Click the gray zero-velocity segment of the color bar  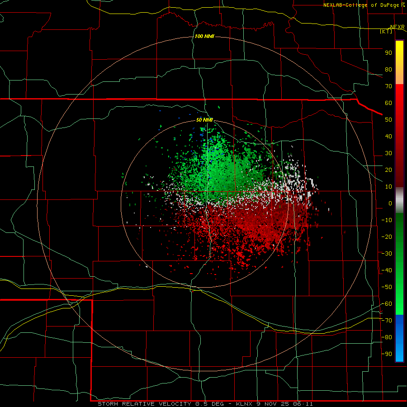[399, 200]
